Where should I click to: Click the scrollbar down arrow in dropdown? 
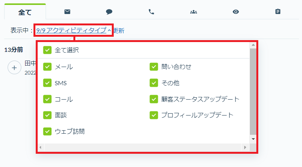253,139
